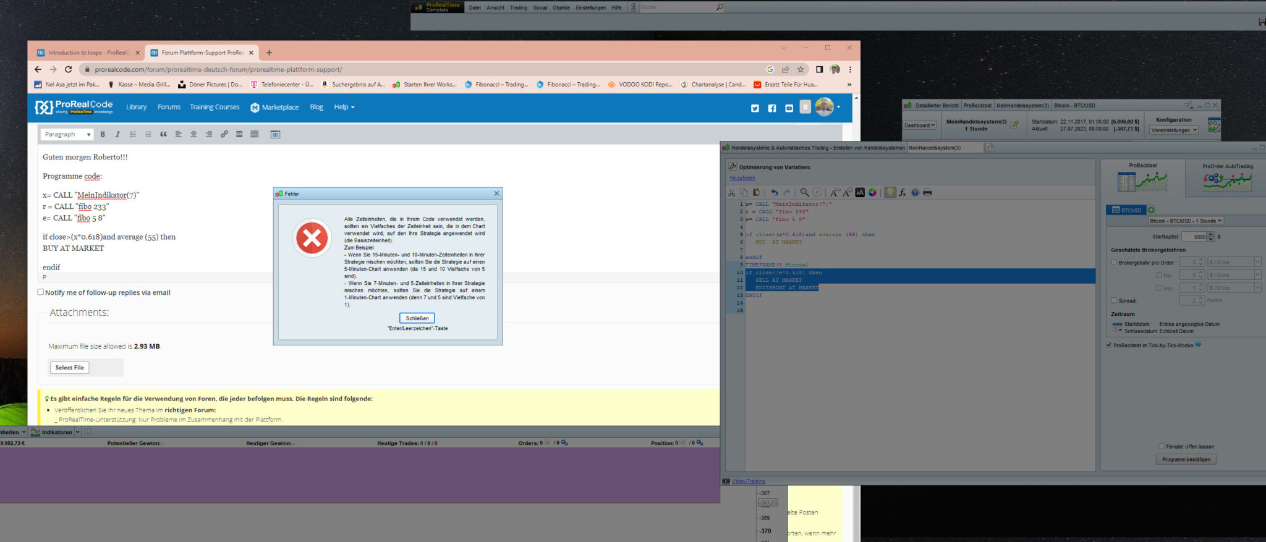
Task: Open the fx function insert tool
Action: tap(903, 193)
